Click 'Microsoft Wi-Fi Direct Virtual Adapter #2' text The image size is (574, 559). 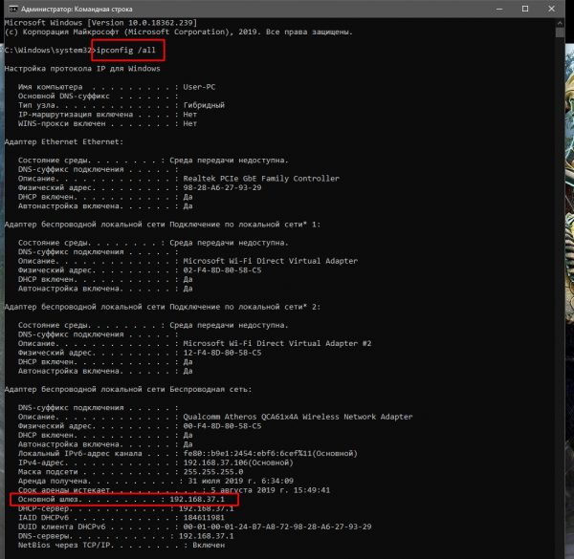tap(277, 343)
